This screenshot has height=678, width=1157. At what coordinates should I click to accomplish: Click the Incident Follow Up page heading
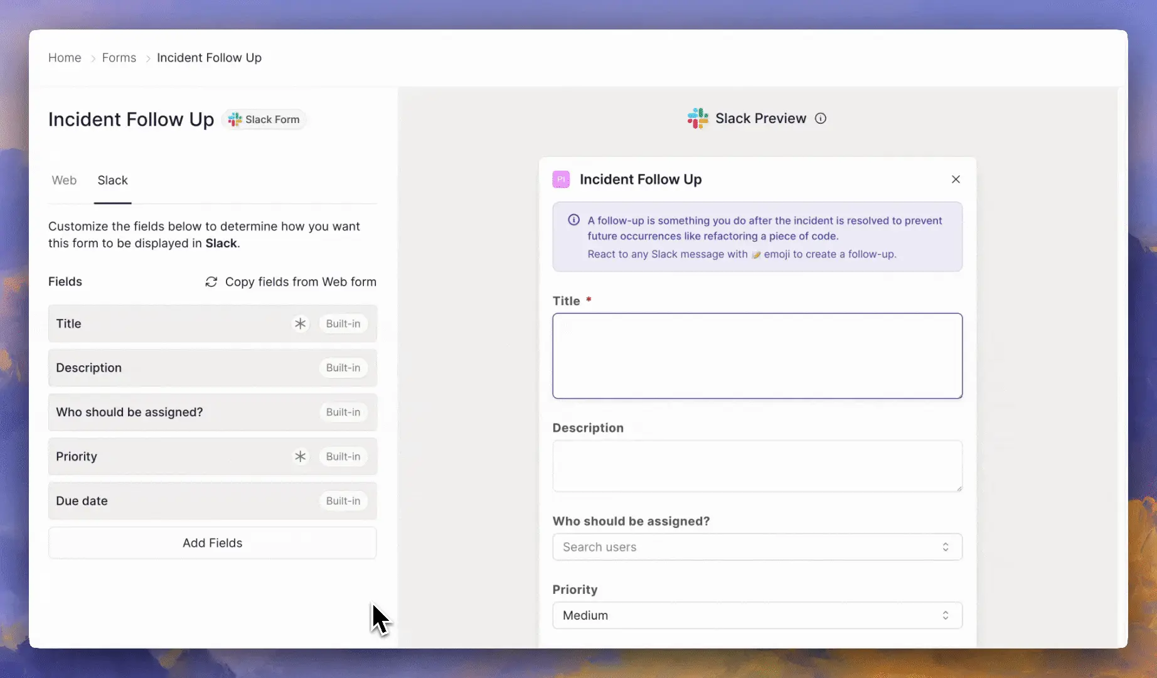pos(131,119)
